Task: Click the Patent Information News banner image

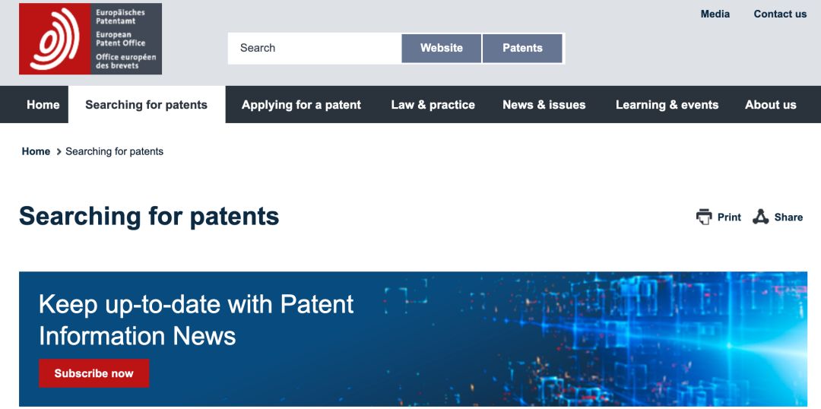Action: pos(413,339)
